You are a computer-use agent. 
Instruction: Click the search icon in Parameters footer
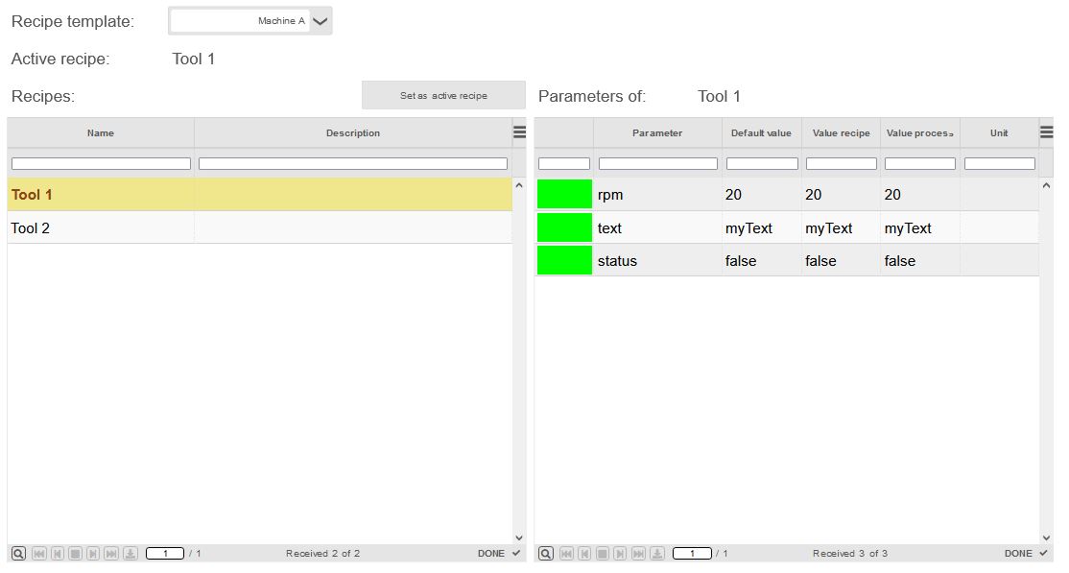click(545, 554)
